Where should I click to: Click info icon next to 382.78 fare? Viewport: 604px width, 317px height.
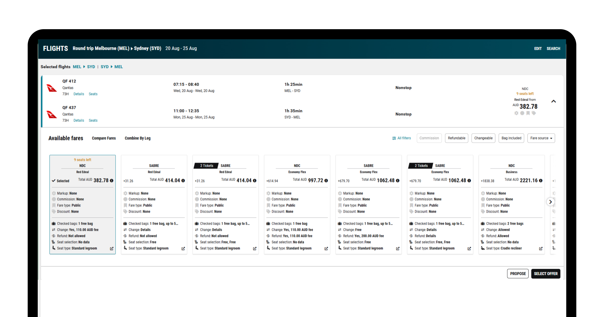point(112,181)
